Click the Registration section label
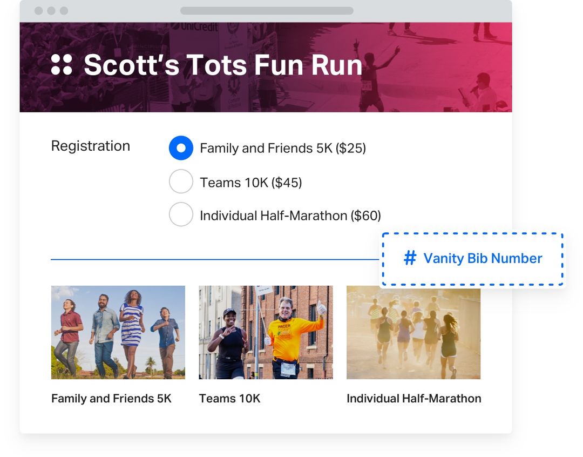This screenshot has height=457, width=583. [x=90, y=146]
